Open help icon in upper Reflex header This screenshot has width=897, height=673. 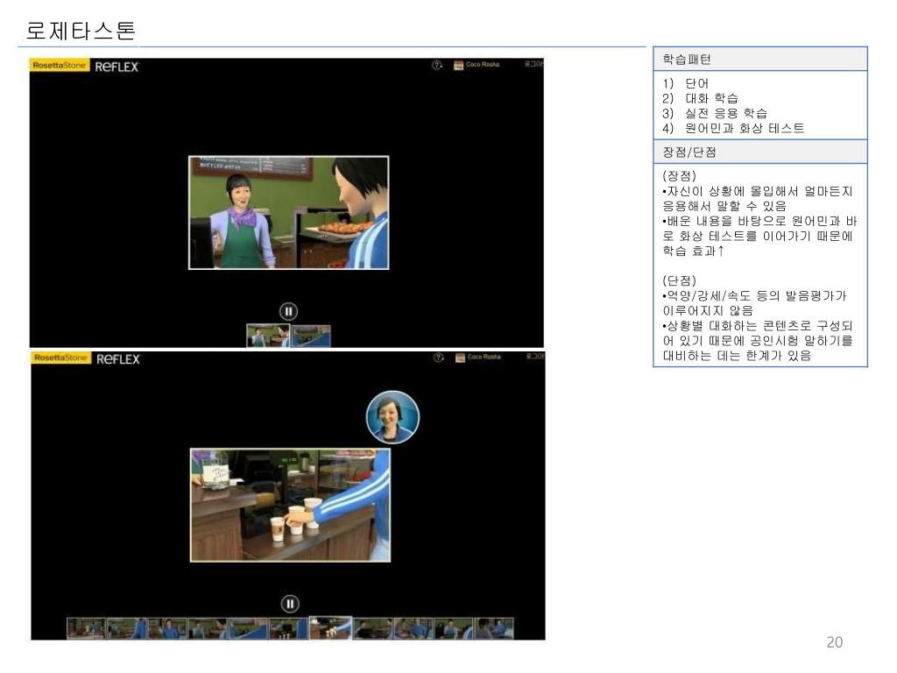click(437, 65)
